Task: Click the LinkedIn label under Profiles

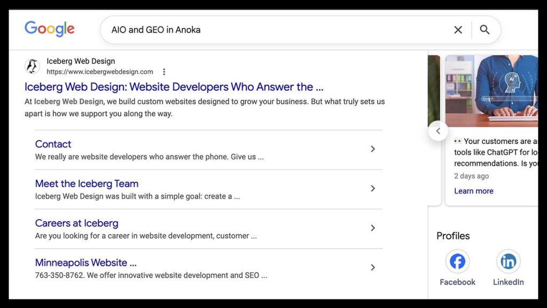Action: coord(509,282)
